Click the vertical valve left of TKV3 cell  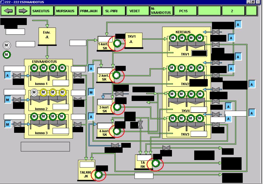[140, 125]
